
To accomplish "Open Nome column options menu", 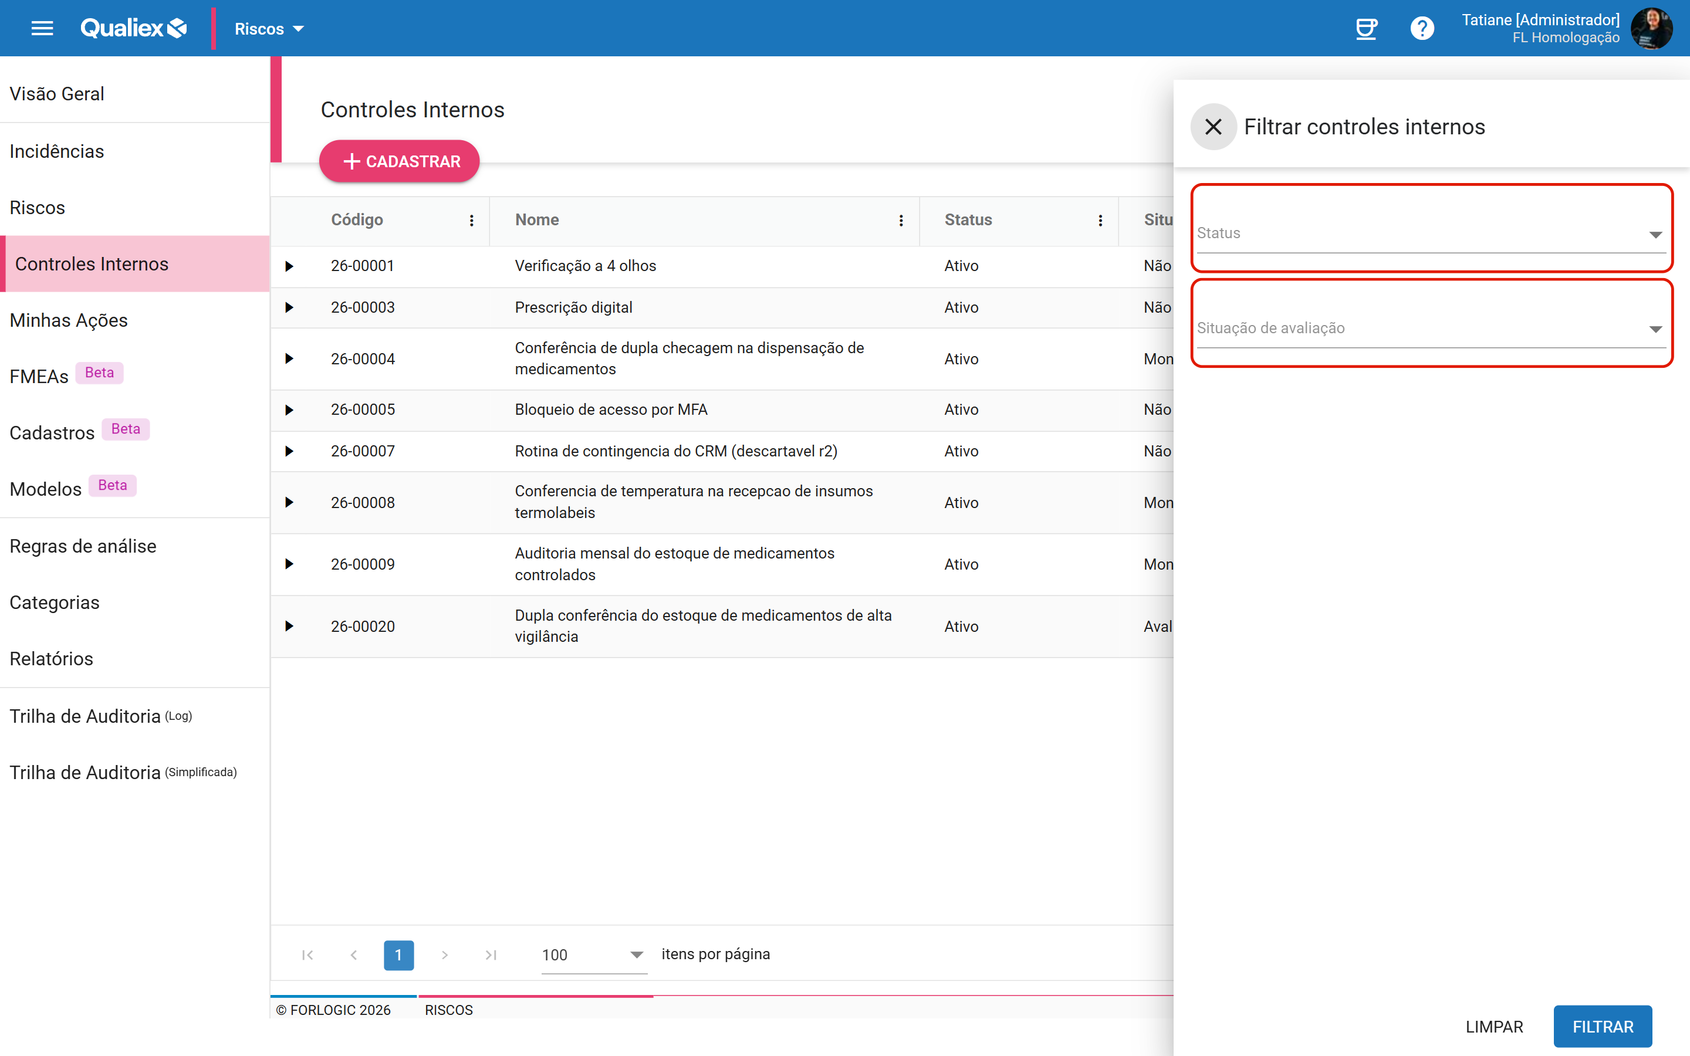I will (901, 220).
